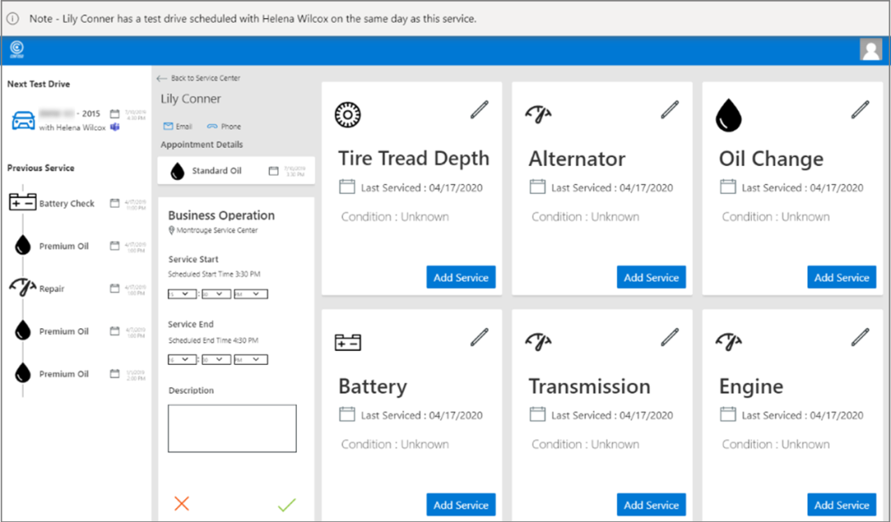Click the Appointment Details label
Viewport: 891px width, 522px height.
tap(201, 144)
